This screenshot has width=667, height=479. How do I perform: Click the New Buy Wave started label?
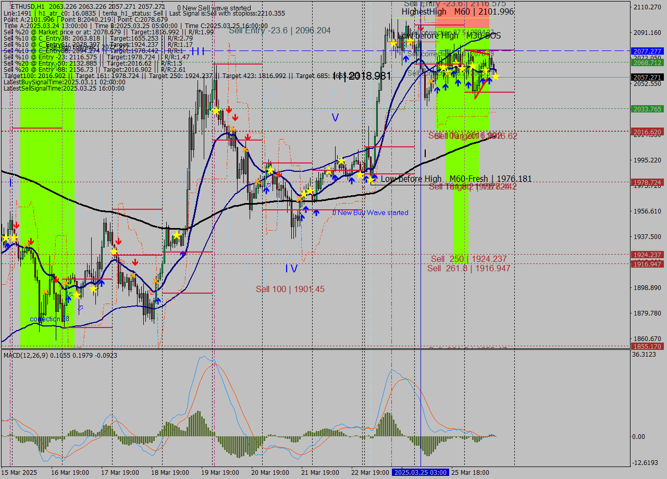pos(371,212)
